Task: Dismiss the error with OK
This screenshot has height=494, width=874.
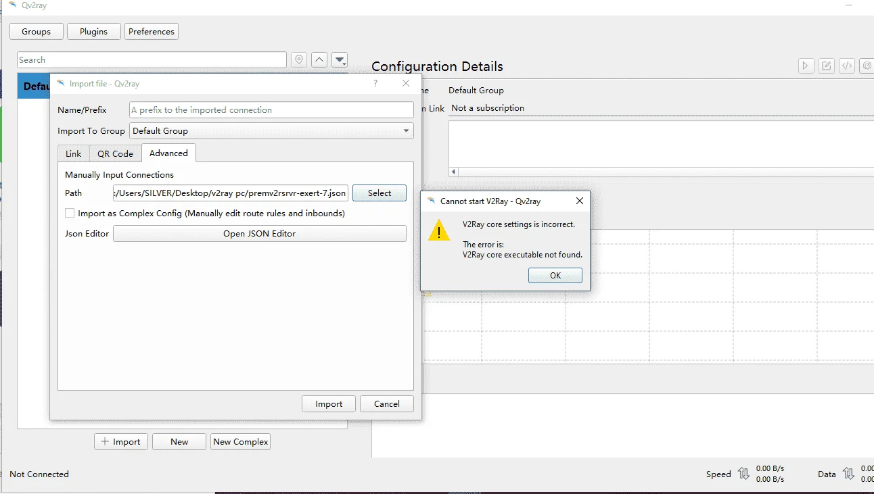Action: coord(555,275)
